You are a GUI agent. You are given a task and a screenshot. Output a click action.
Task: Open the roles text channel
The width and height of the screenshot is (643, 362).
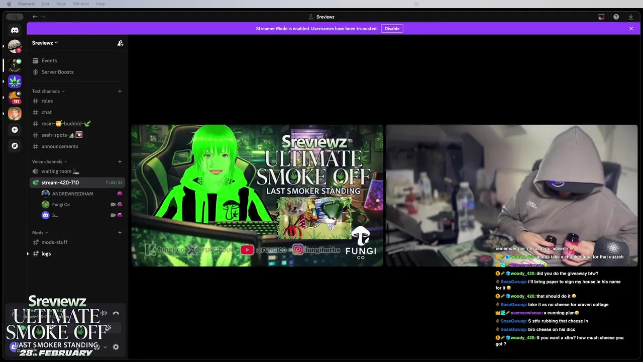(76, 101)
